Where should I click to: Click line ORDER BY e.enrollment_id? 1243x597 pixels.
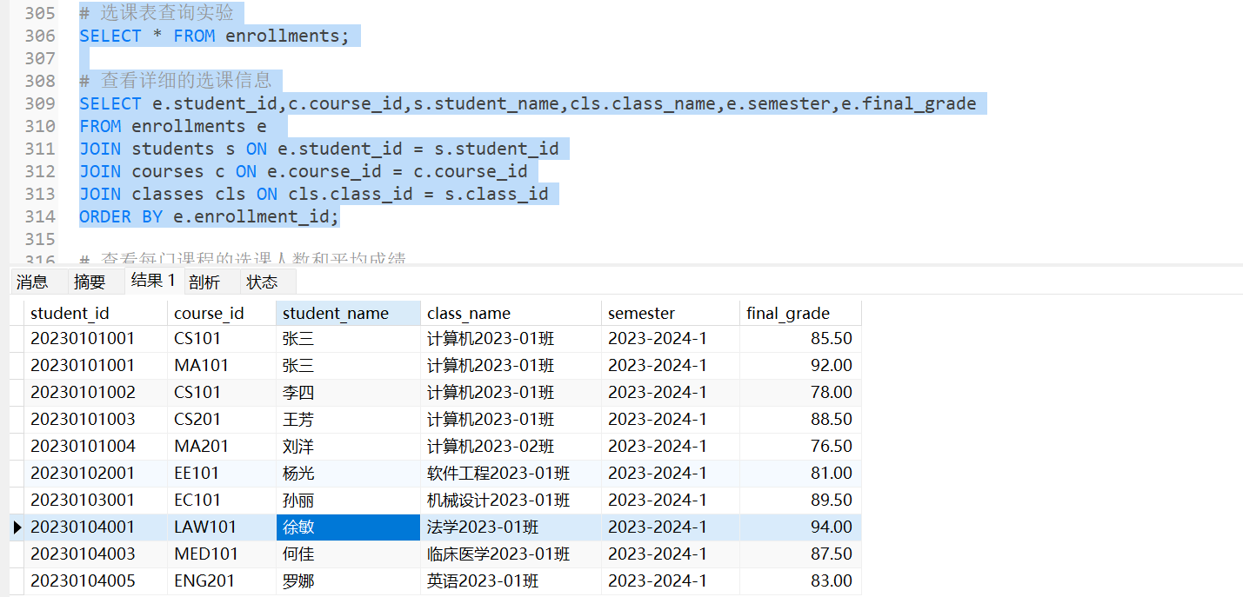pyautogui.click(x=210, y=216)
